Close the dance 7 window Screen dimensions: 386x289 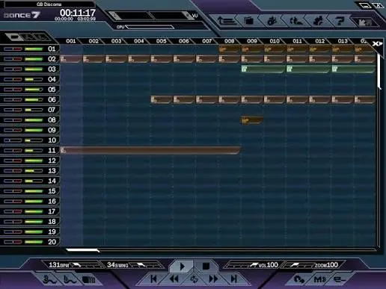378,5
